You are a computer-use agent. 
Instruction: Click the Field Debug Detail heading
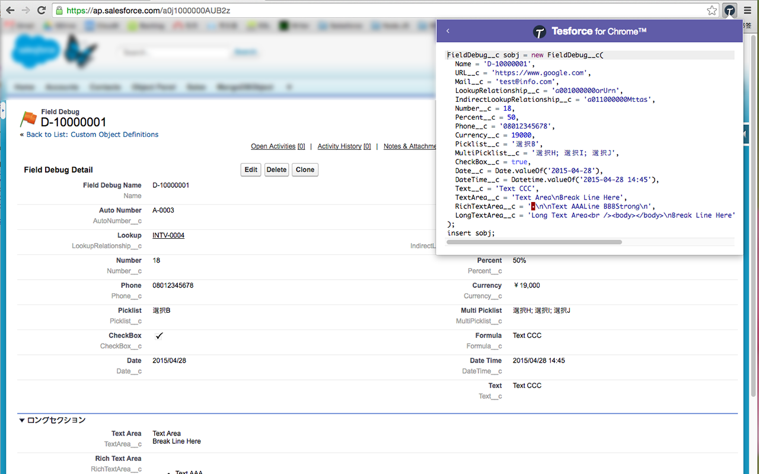click(59, 170)
